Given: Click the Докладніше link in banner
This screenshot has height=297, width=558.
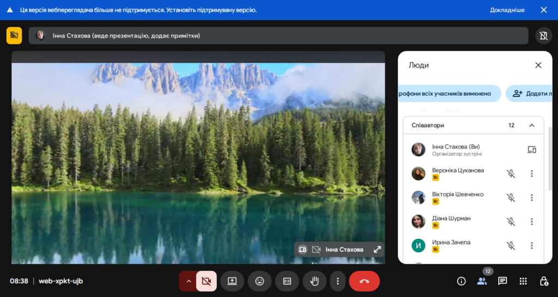Looking at the screenshot, I should (x=507, y=10).
